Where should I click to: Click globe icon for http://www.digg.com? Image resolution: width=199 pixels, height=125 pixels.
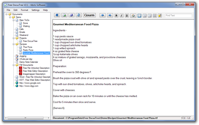click(x=17, y=86)
